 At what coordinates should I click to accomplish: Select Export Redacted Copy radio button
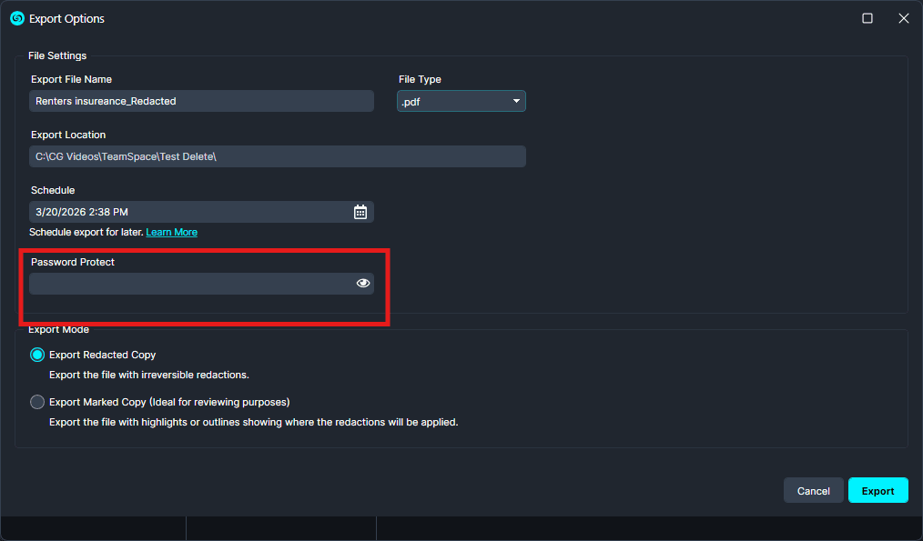tap(37, 355)
